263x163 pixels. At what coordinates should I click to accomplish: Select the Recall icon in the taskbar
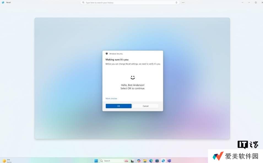pos(163,161)
